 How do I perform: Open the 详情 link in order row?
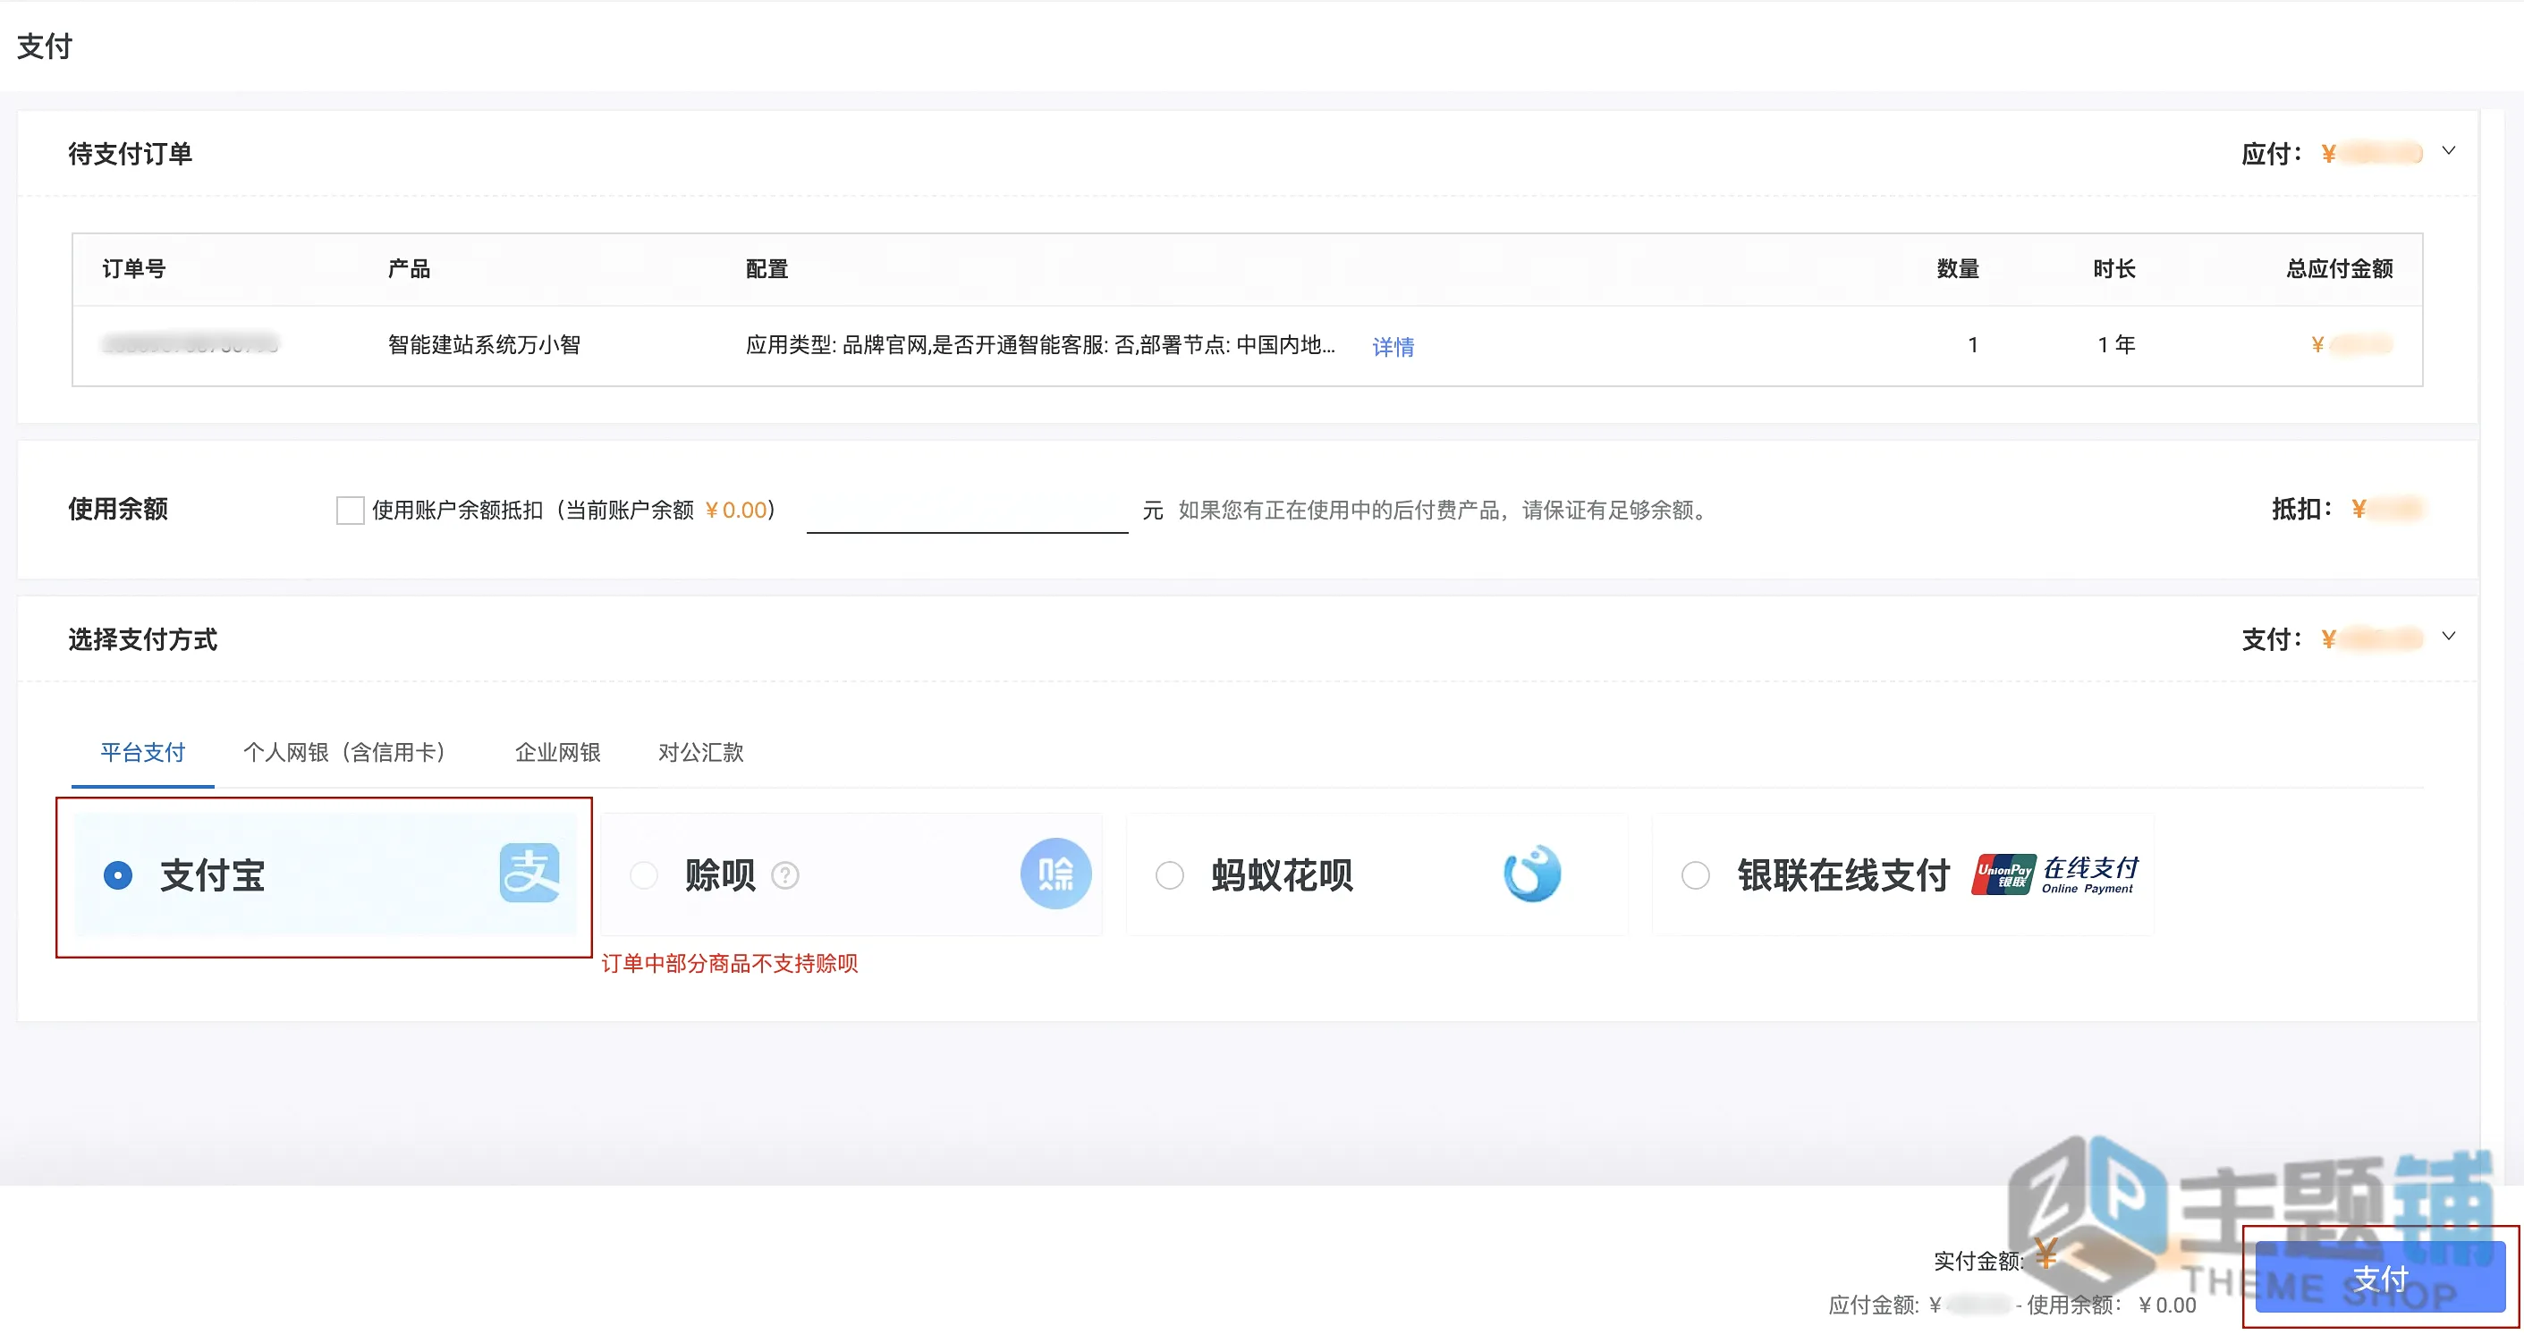tap(1393, 347)
